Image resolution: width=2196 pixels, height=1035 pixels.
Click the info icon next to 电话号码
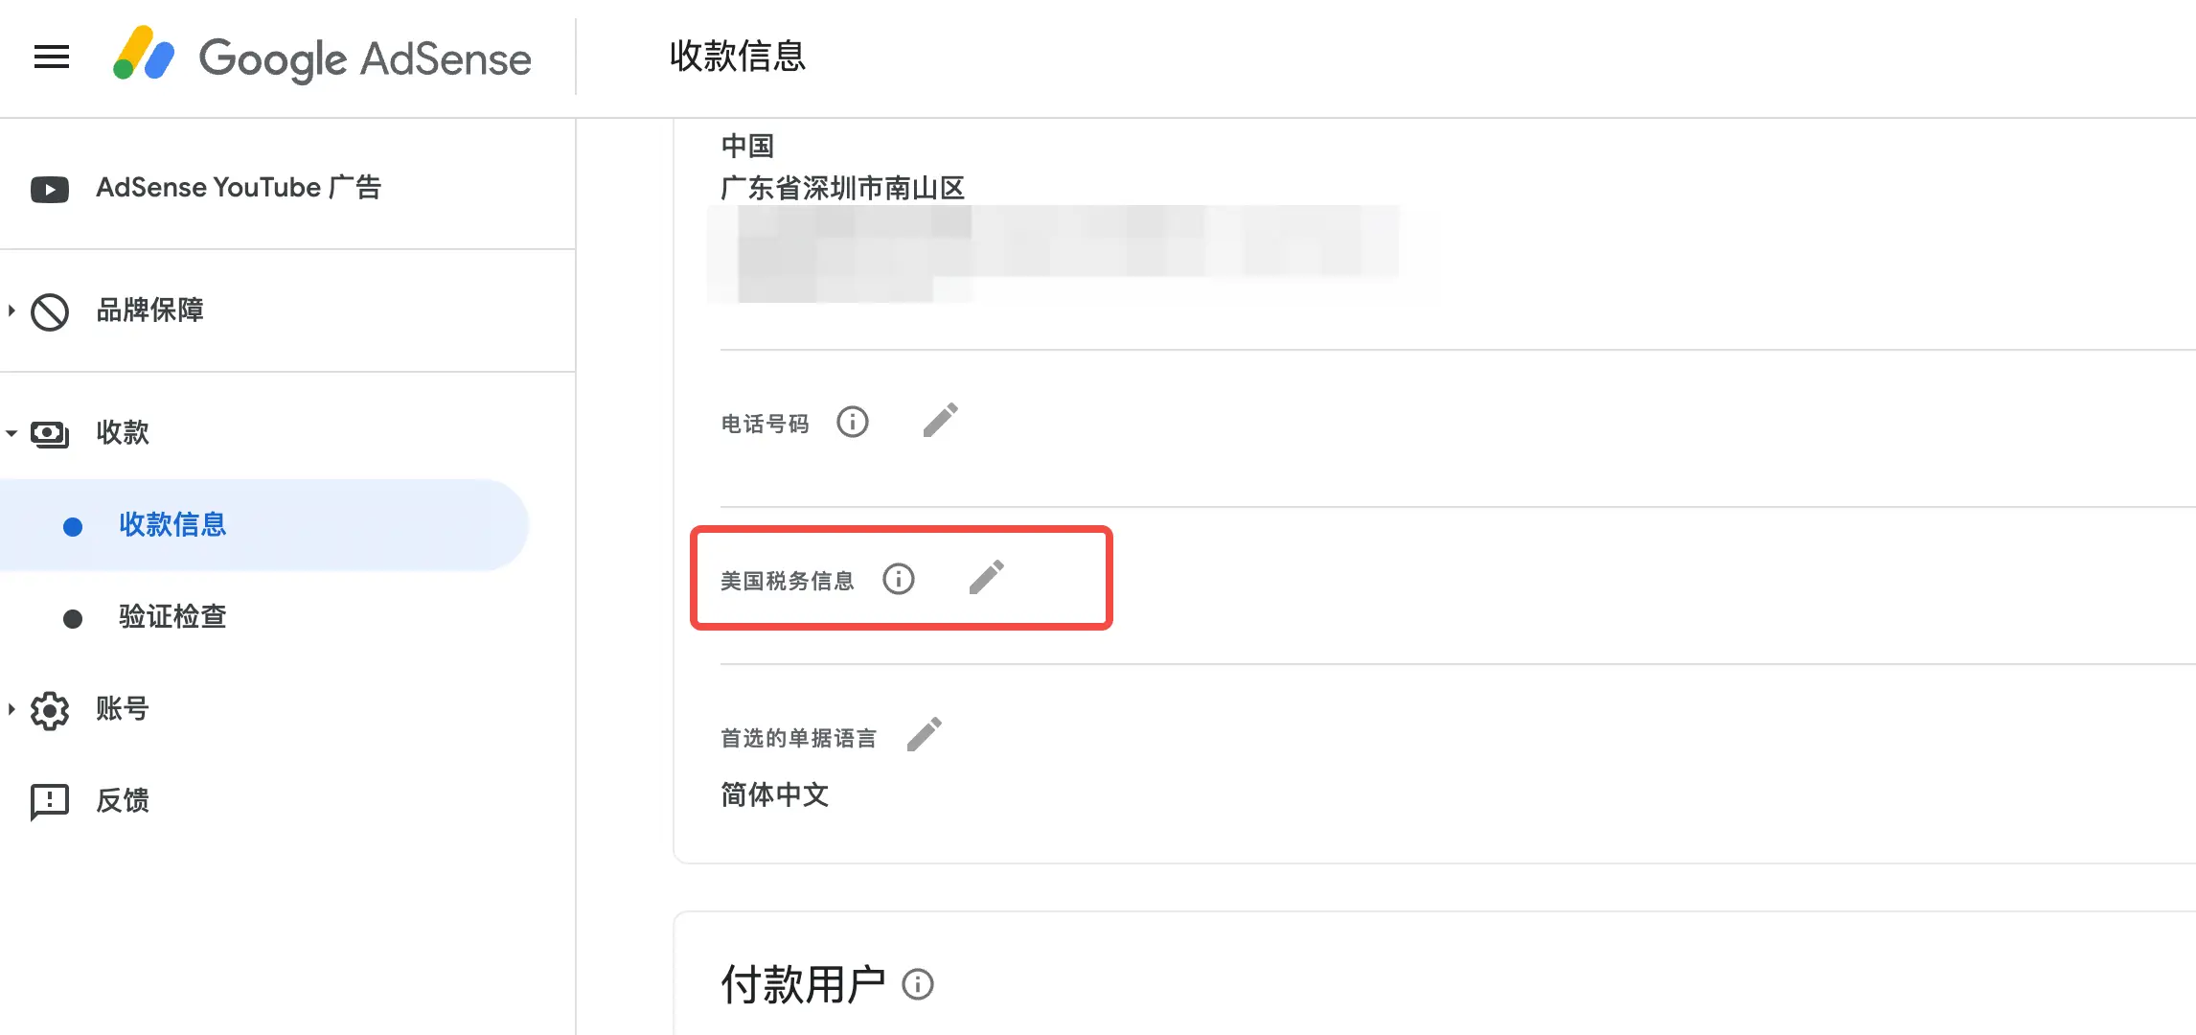[x=853, y=422]
